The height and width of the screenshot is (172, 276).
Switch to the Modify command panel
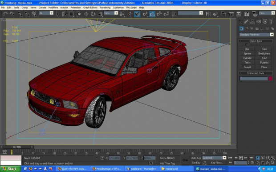coord(246,22)
